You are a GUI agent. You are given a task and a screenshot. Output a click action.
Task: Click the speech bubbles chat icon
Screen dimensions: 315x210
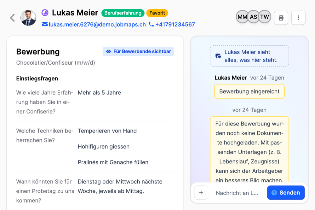(x=218, y=56)
